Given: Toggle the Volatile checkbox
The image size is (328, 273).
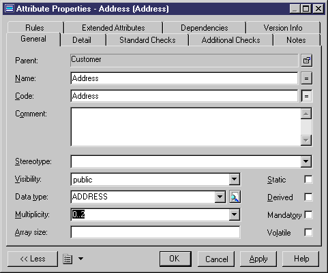Looking at the screenshot, I should 308,232.
